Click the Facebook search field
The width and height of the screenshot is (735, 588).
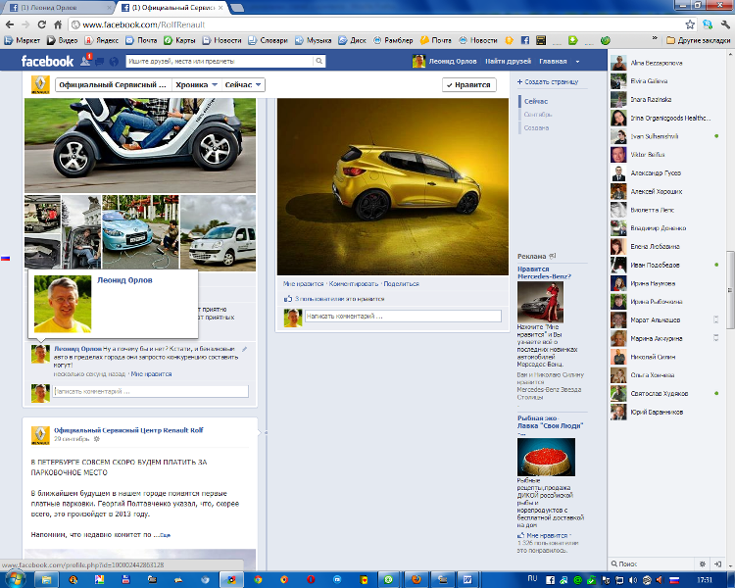[x=220, y=61]
